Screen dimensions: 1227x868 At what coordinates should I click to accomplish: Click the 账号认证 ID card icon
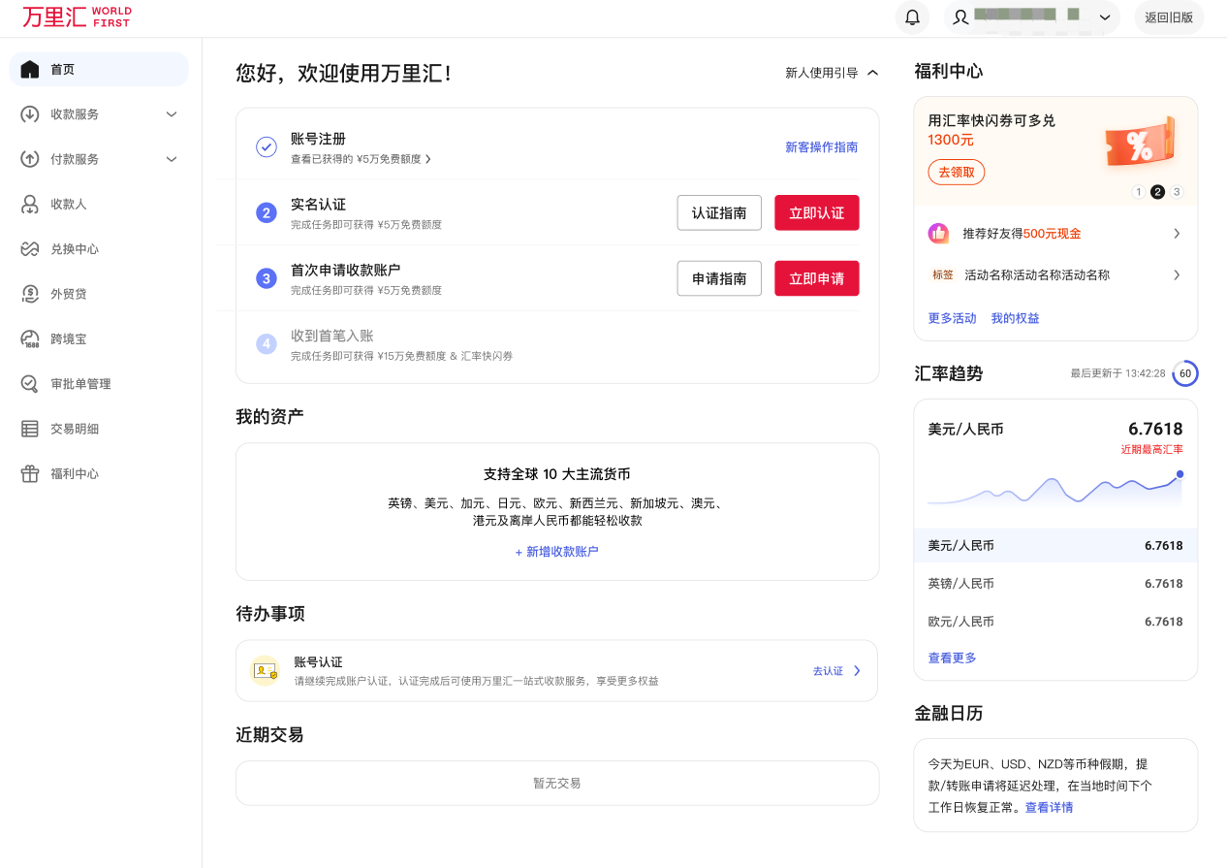[265, 670]
